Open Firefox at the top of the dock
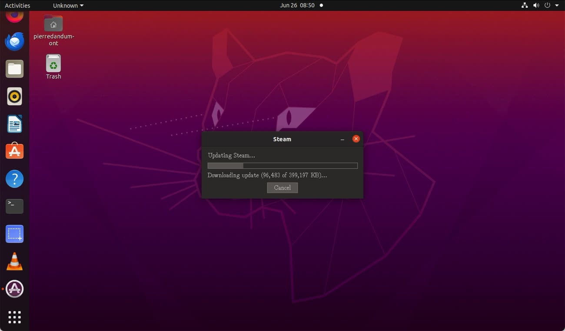The height and width of the screenshot is (331, 565). pyautogui.click(x=14, y=17)
